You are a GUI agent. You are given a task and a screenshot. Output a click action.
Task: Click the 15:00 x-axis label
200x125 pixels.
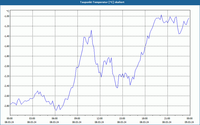(x=122, y=118)
